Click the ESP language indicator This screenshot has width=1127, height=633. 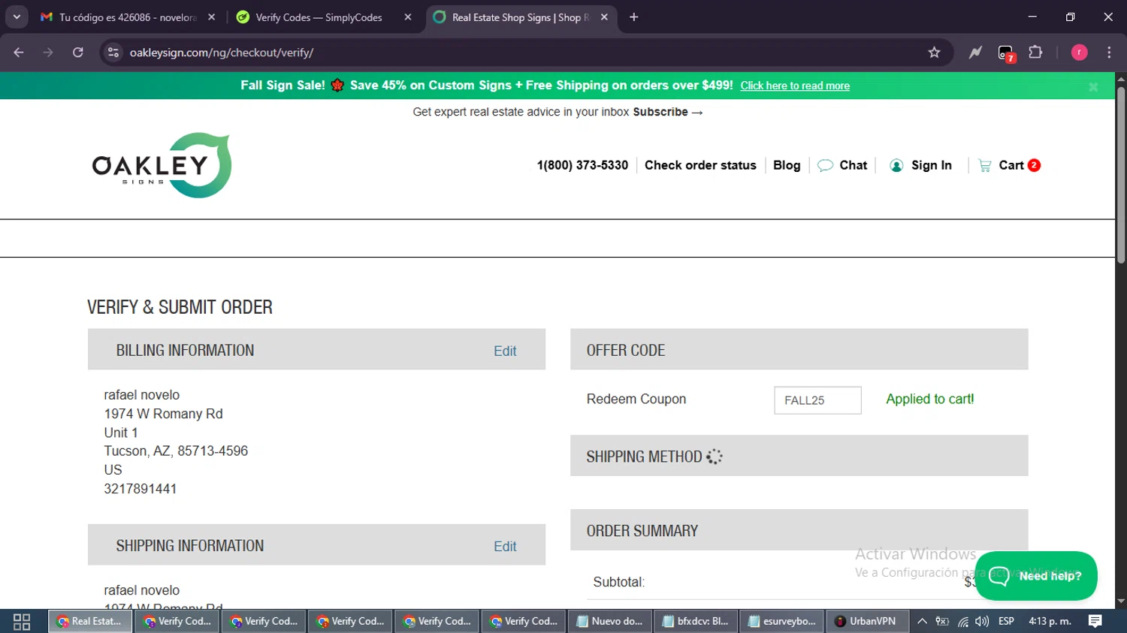coord(1006,621)
